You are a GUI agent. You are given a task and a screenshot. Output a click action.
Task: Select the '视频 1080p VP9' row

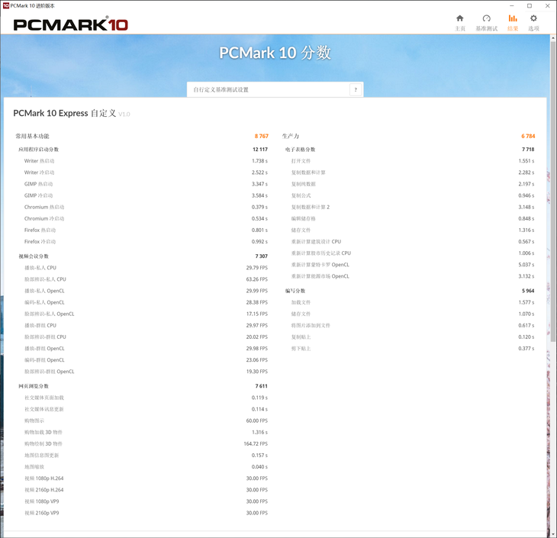click(146, 501)
